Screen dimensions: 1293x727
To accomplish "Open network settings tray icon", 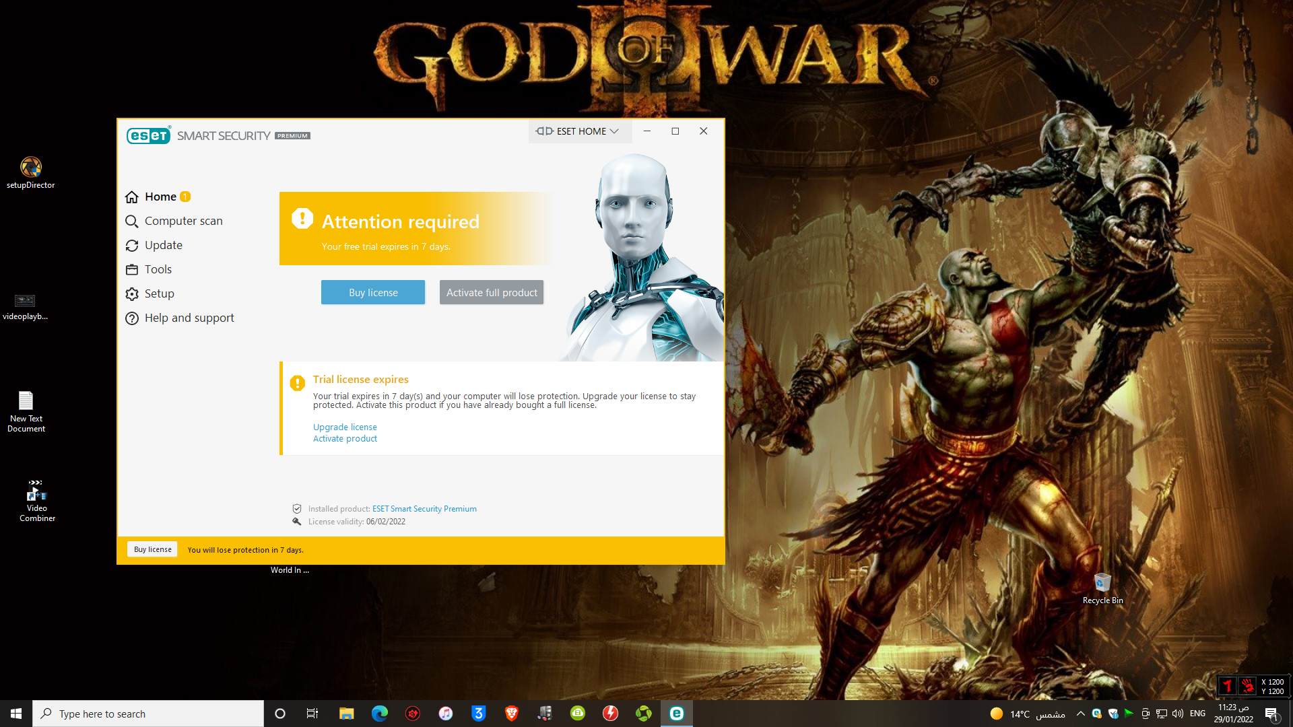I will [1162, 714].
